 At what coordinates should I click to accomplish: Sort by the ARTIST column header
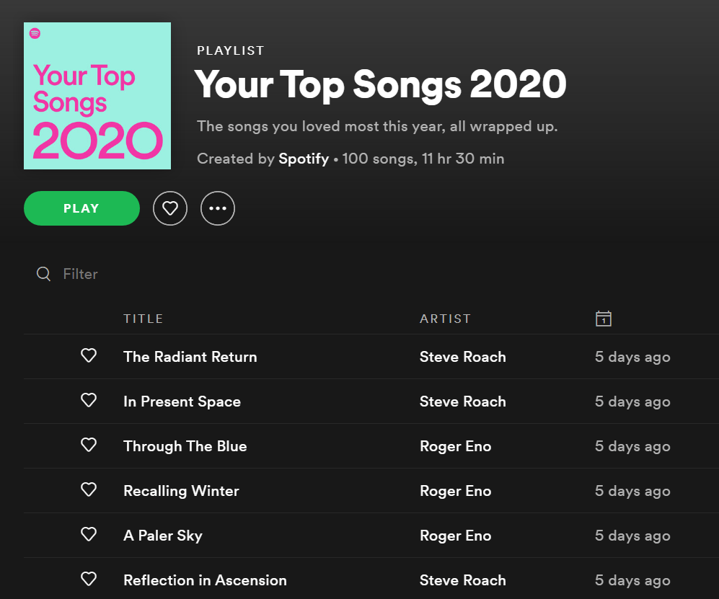(445, 319)
